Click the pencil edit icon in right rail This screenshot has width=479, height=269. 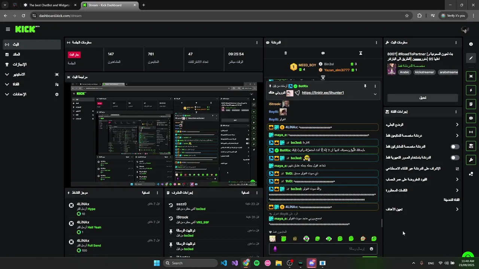coord(471,58)
